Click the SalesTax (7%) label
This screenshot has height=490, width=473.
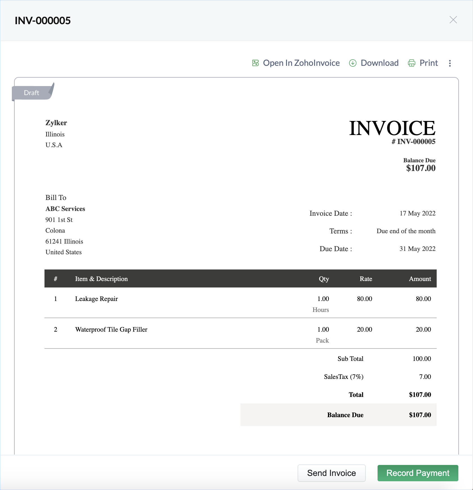(343, 377)
